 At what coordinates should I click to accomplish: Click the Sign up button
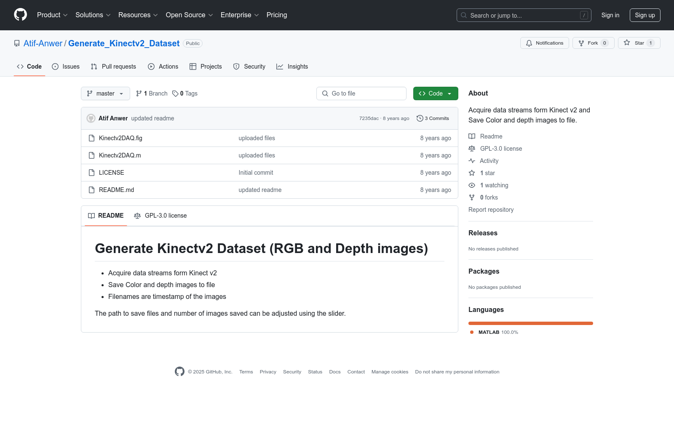tap(645, 15)
